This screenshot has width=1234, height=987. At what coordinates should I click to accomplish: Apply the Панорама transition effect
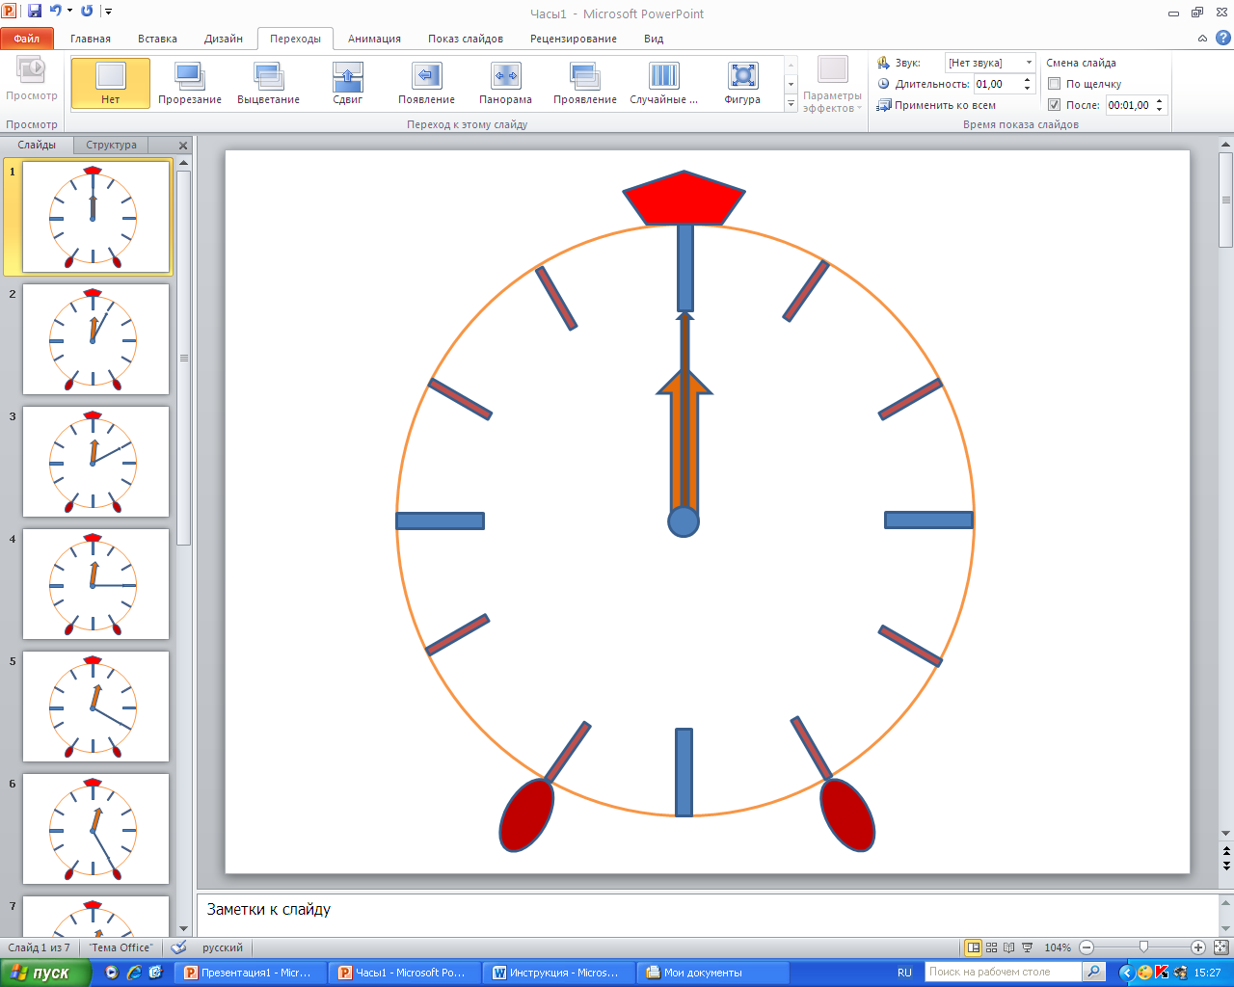pos(505,82)
